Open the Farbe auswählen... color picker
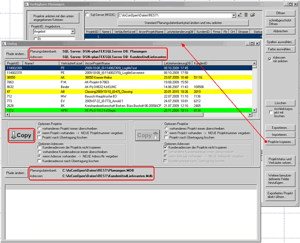This screenshot has width=300, height=243. tap(280, 49)
